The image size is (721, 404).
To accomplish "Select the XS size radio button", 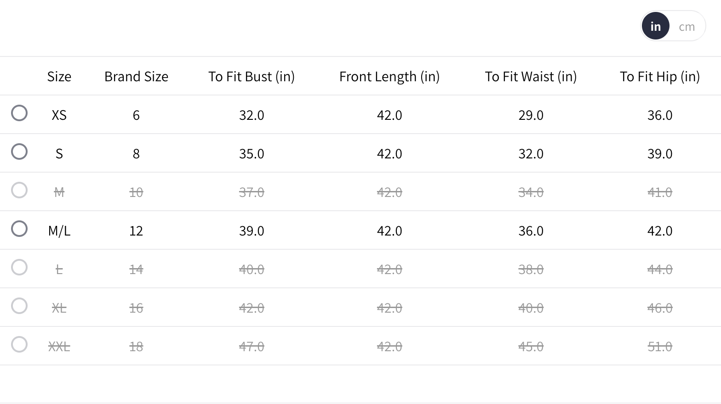I will click(19, 113).
